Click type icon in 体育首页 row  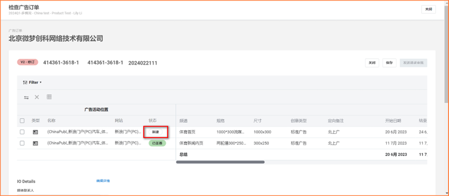tap(35, 132)
